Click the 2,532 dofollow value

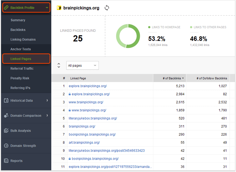(223, 102)
